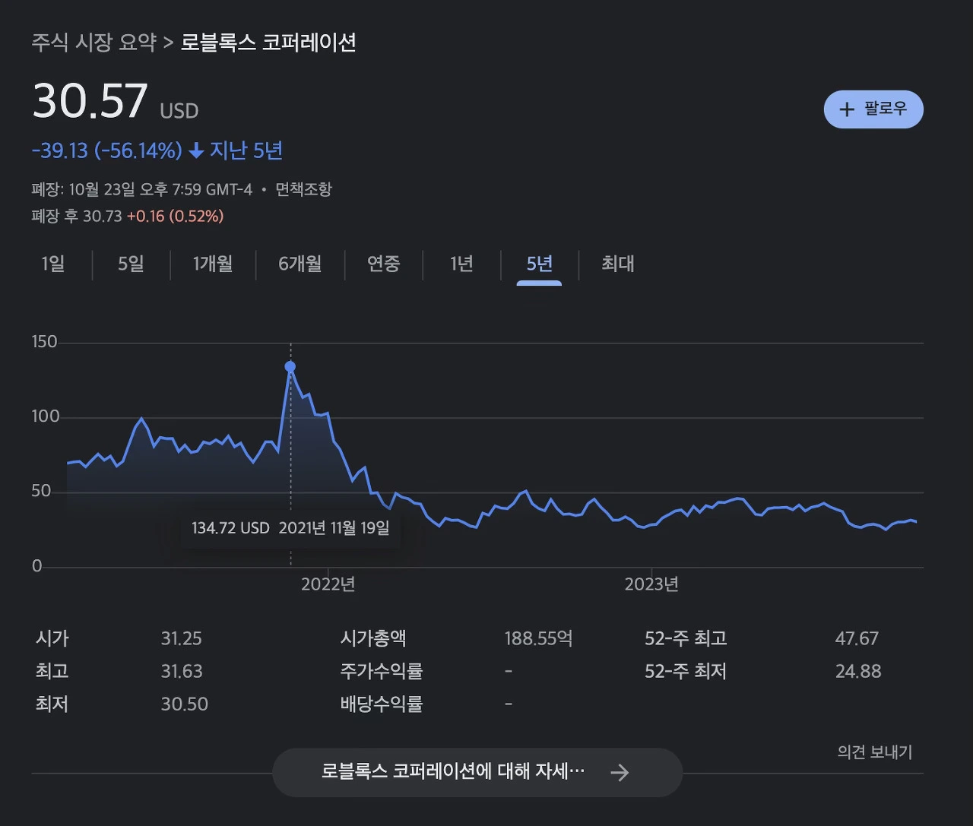Viewport: 973px width, 826px height.
Task: Click the down arrow beside 지난 5년
Action: click(x=196, y=151)
